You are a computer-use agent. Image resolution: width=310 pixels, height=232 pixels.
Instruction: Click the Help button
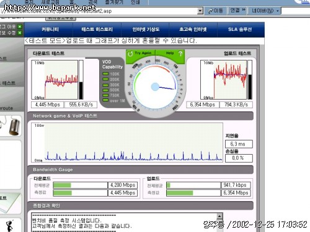click(170, 53)
